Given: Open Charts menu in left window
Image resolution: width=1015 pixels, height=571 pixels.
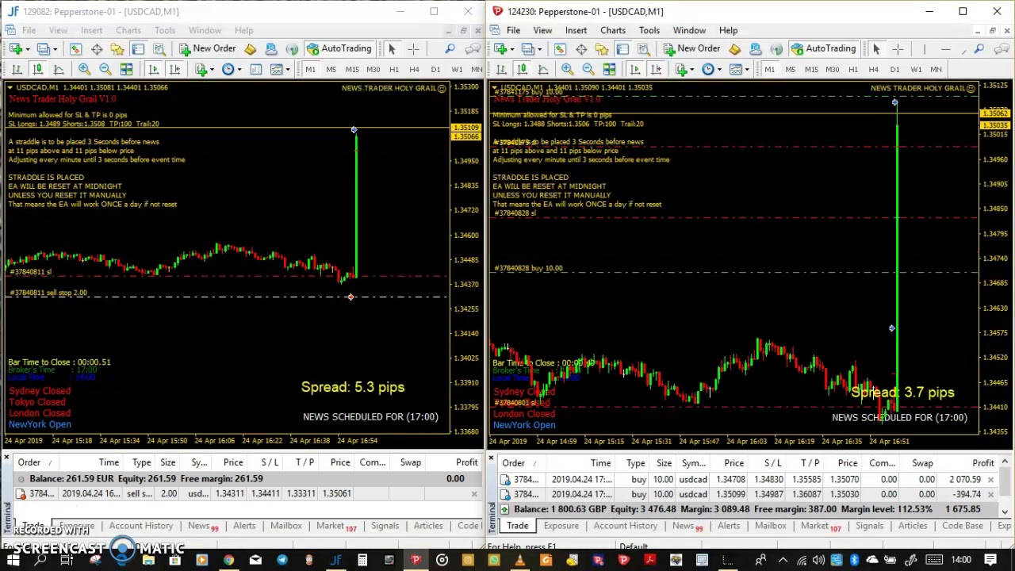Looking at the screenshot, I should pyautogui.click(x=128, y=30).
